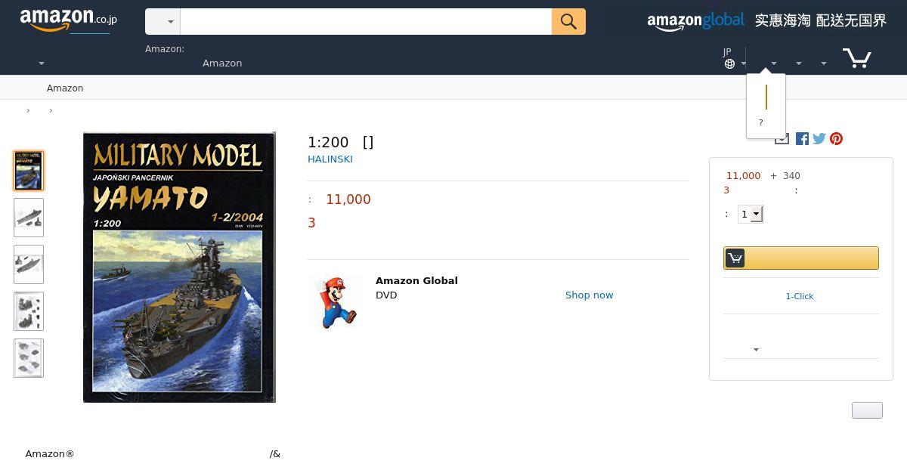Click the 1-Click purchase link
This screenshot has width=907, height=476.
tap(800, 296)
